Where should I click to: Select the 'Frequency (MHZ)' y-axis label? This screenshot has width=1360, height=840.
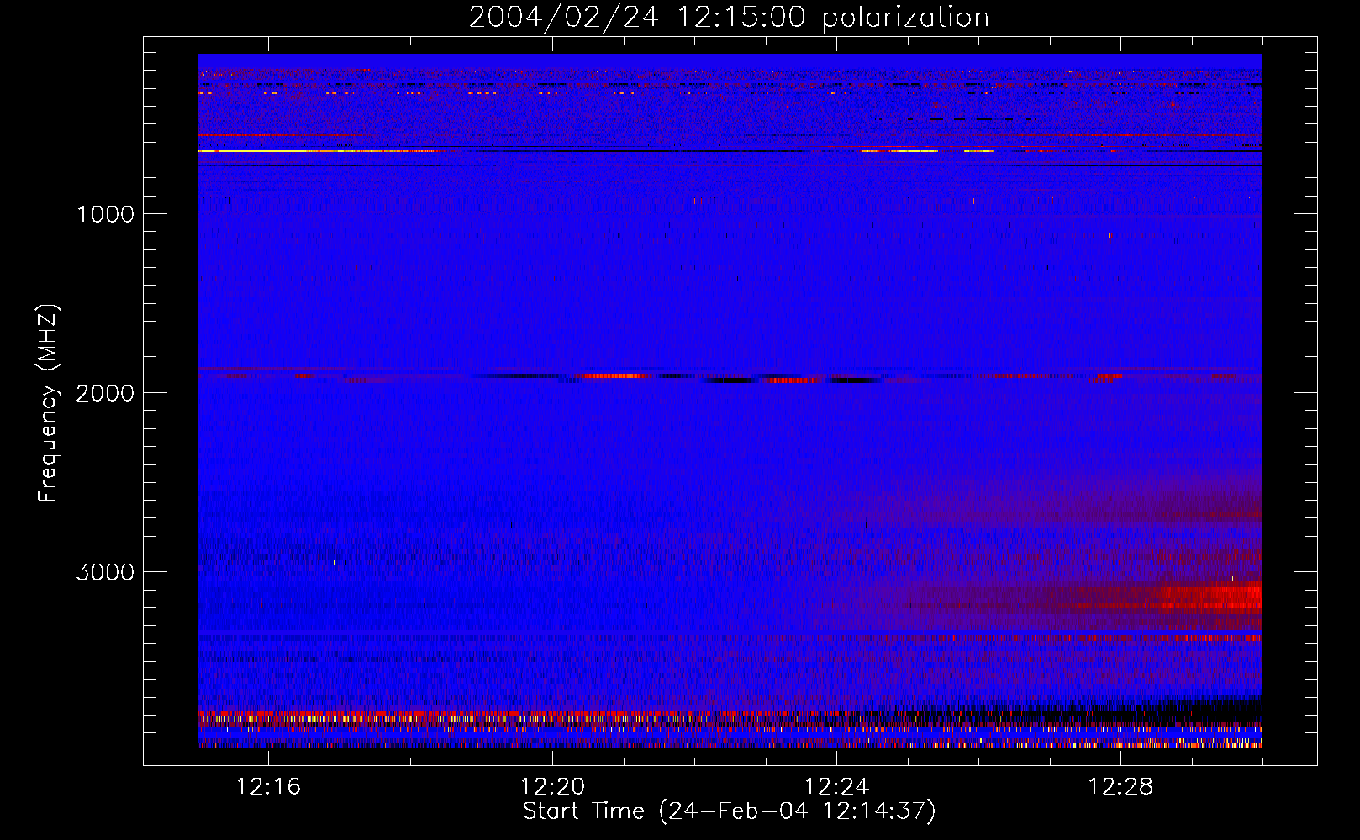(x=48, y=403)
